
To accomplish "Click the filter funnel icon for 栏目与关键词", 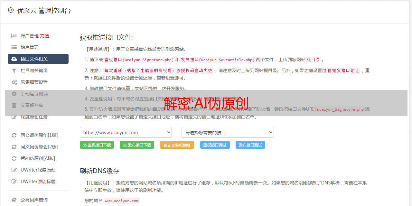I will point(14,70).
